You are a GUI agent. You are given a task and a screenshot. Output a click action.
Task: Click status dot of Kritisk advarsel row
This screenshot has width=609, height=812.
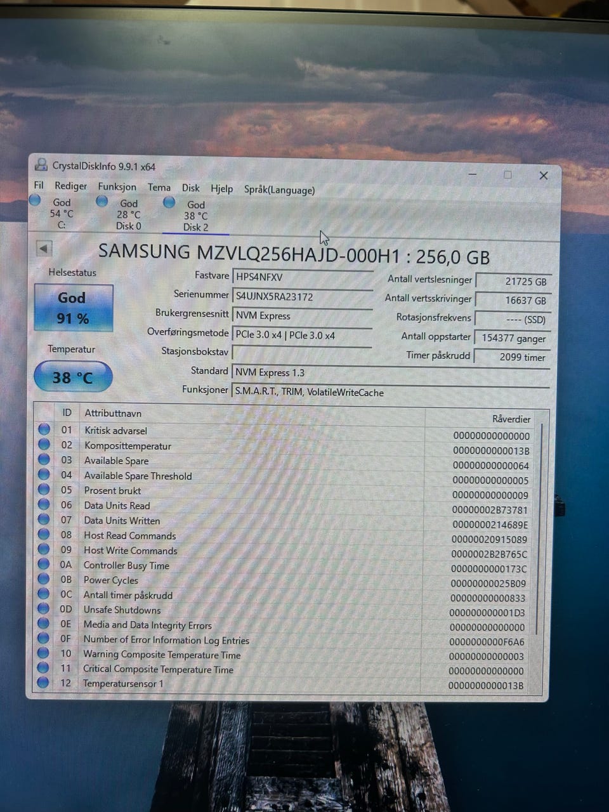(44, 429)
